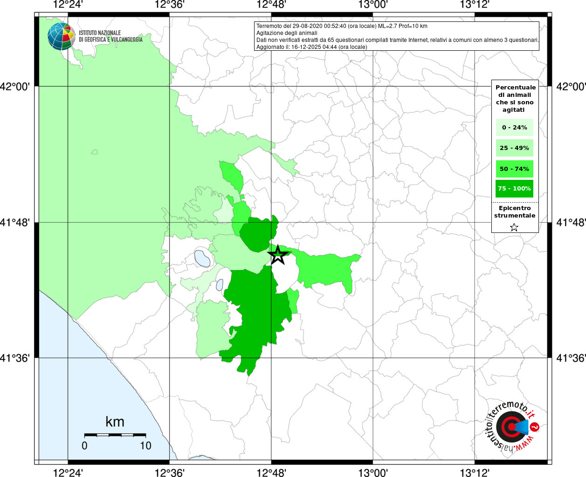Click the smaller lake southwest of the epicenter
Viewport: 586px width, 477px height.
point(220,285)
